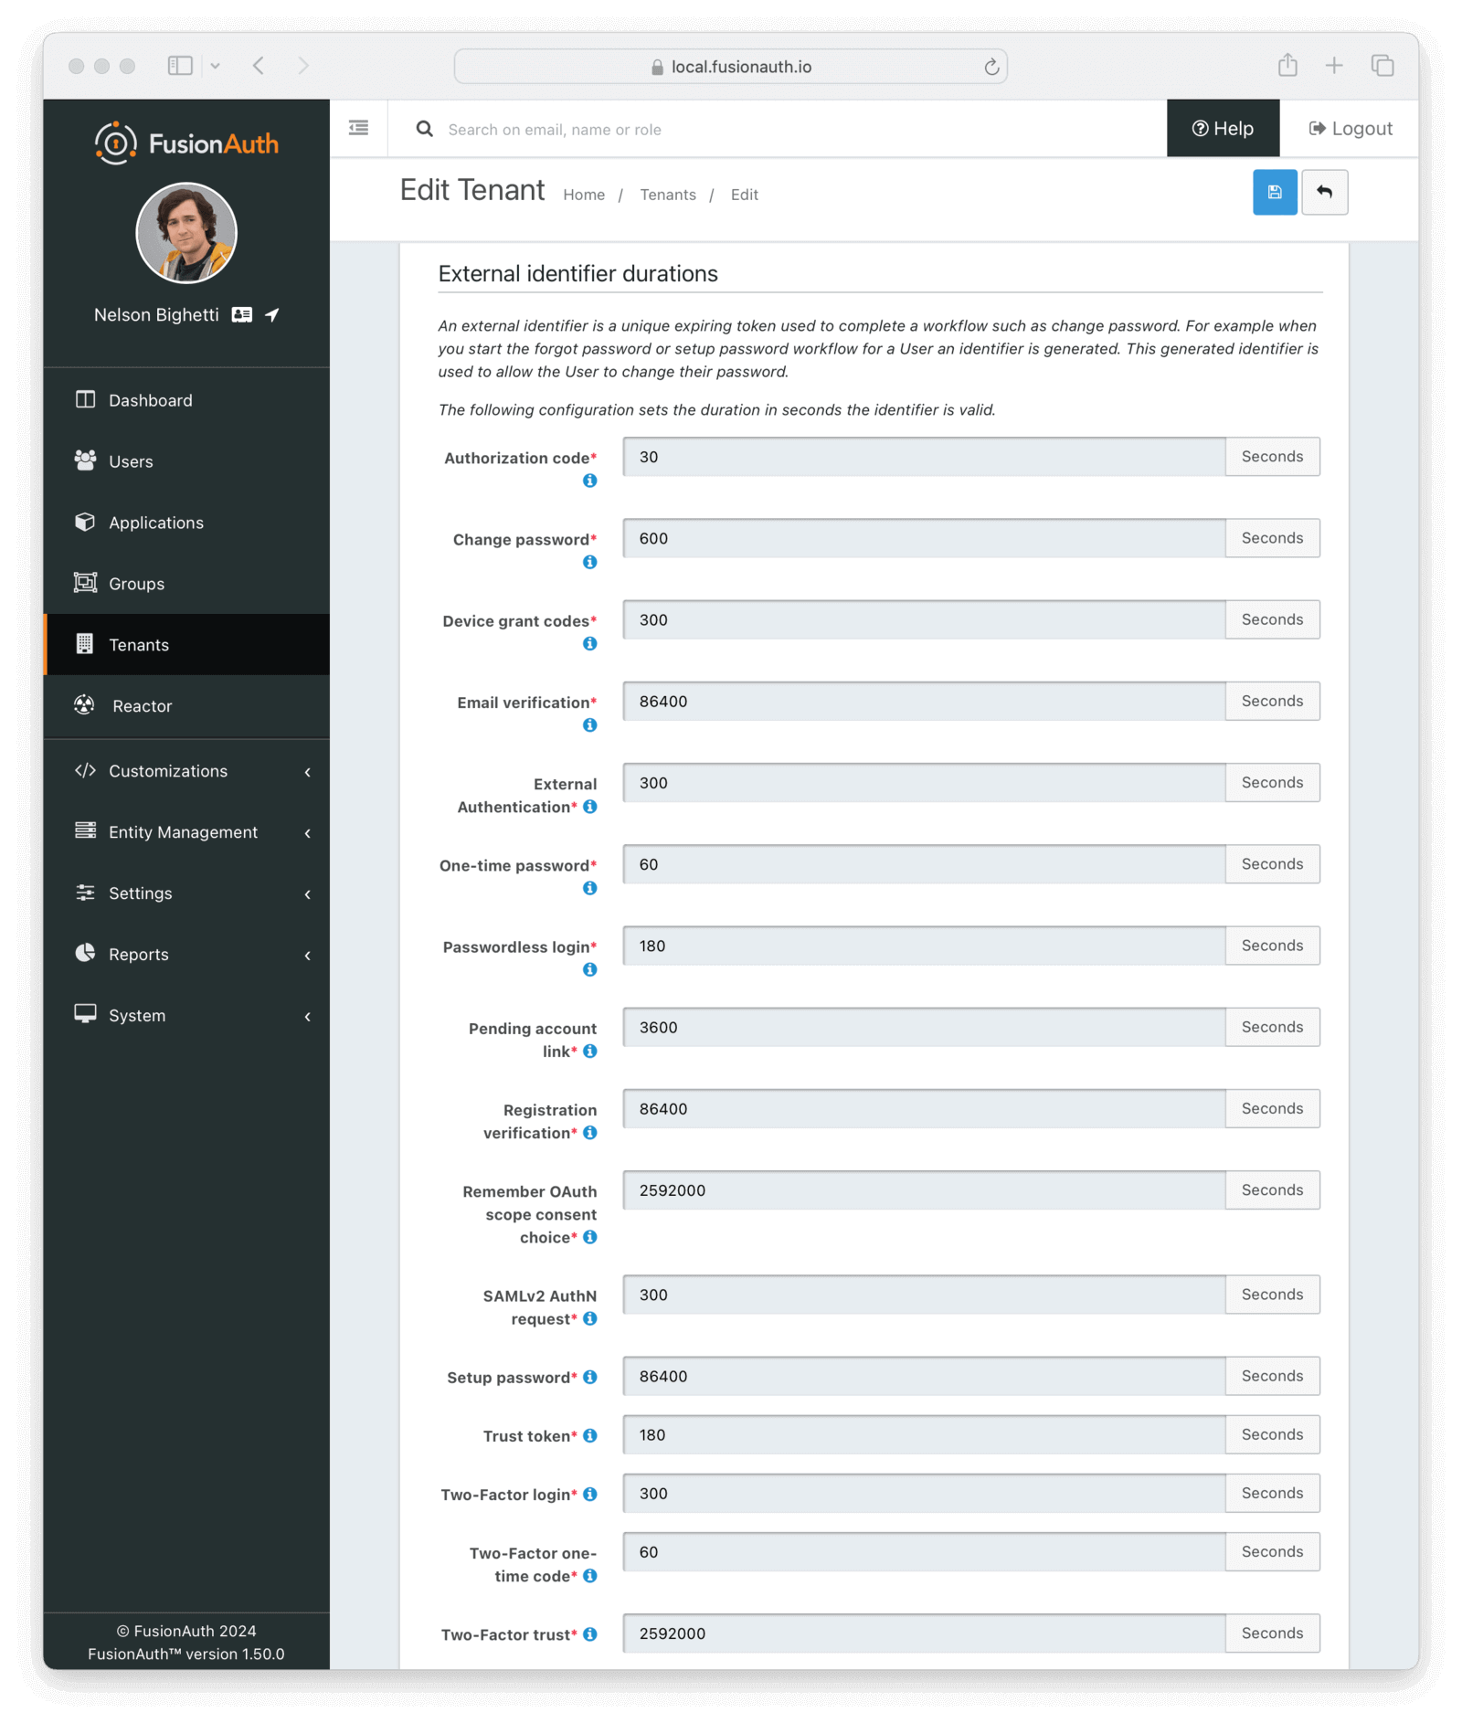Click the Two-Factor trust duration field
1462x1723 pixels.
[924, 1633]
